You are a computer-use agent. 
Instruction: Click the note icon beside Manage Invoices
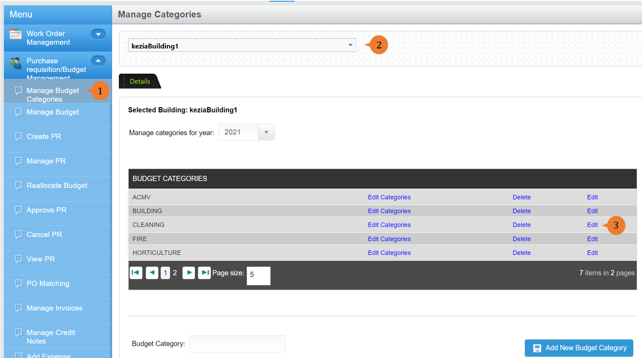pyautogui.click(x=18, y=308)
